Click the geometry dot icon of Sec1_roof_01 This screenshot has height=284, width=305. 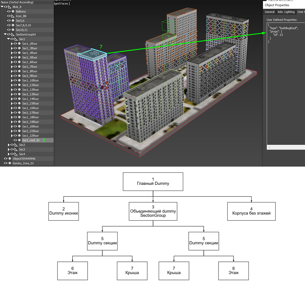click(x=19, y=140)
